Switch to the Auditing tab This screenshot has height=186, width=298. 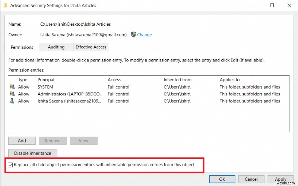click(56, 47)
